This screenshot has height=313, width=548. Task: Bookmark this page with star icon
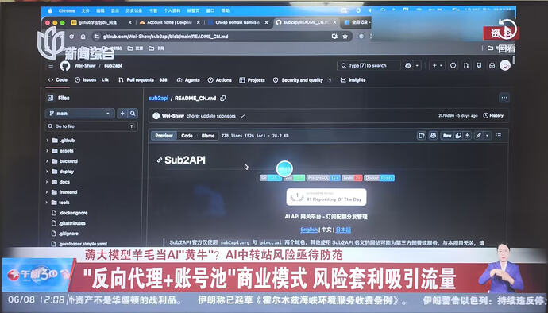point(345,37)
